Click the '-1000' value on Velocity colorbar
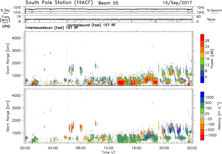This screenshot has height=154, width=222. (x=211, y=135)
